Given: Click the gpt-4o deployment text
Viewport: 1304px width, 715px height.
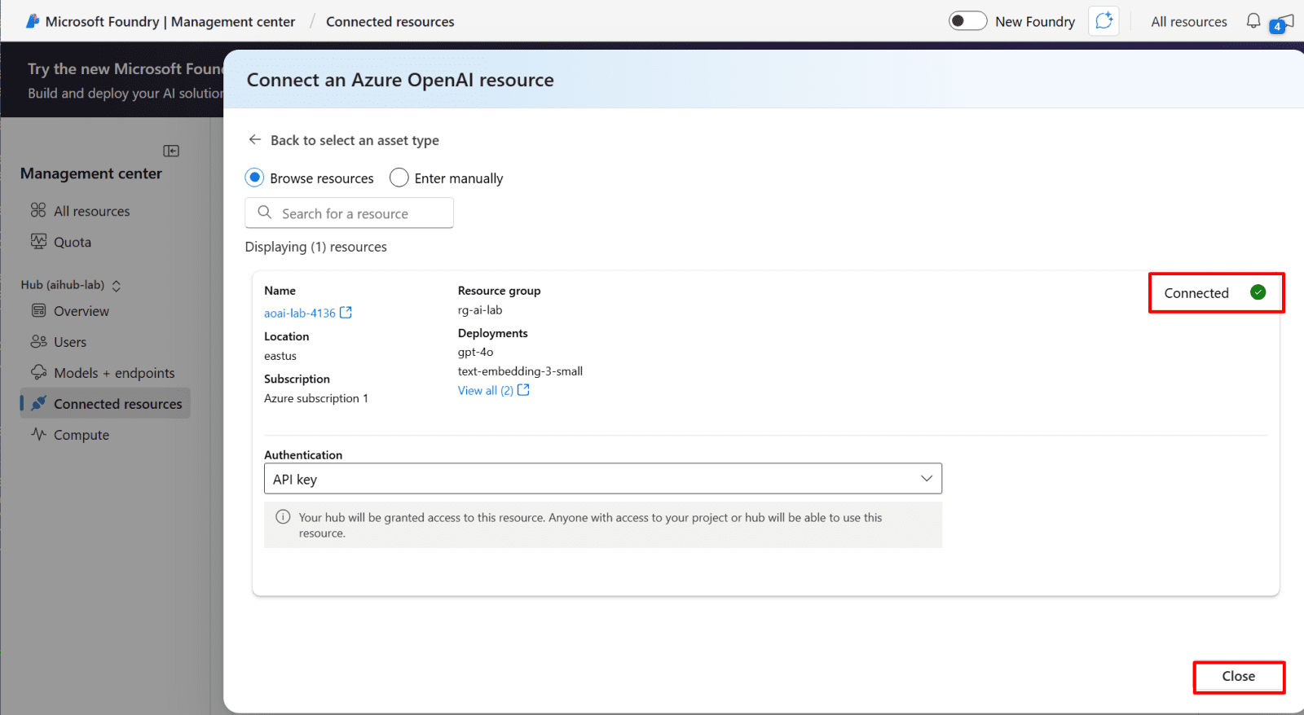Looking at the screenshot, I should point(476,353).
